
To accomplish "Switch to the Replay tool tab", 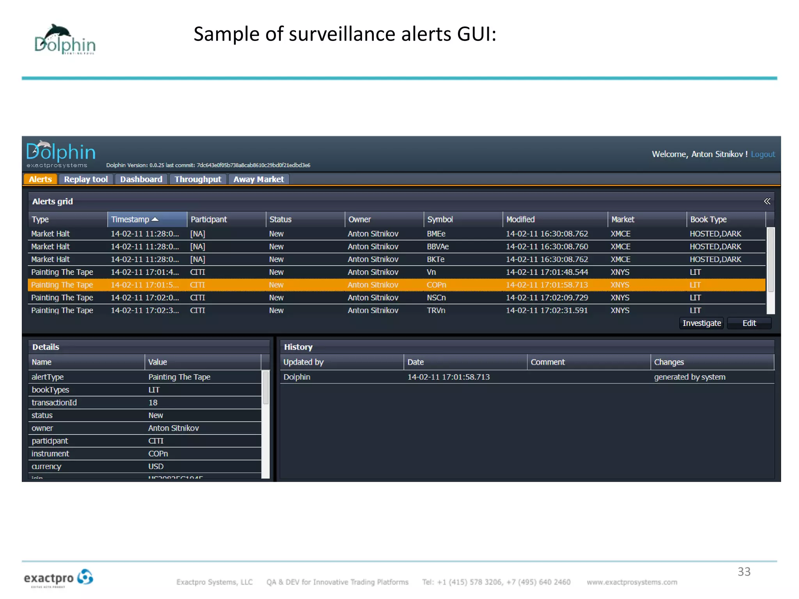I will [x=86, y=179].
